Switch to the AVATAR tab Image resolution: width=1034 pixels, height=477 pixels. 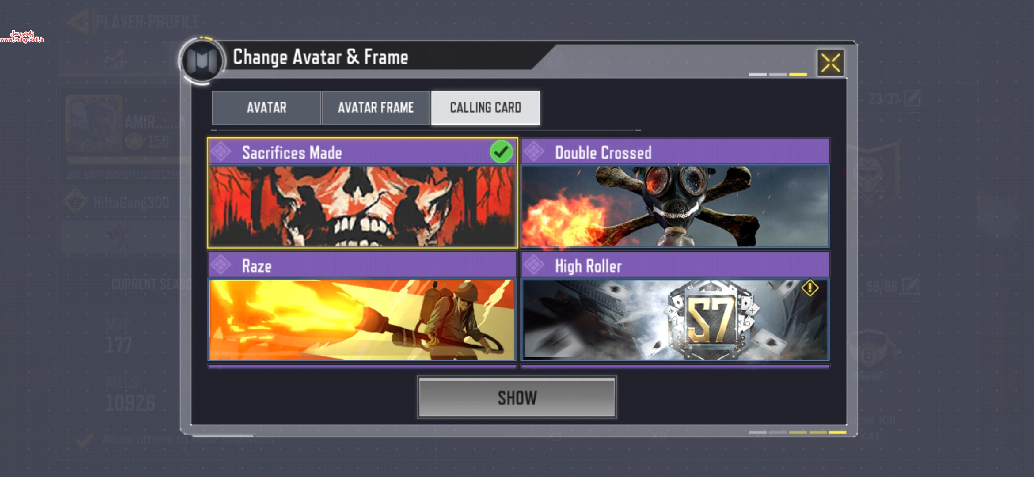266,108
